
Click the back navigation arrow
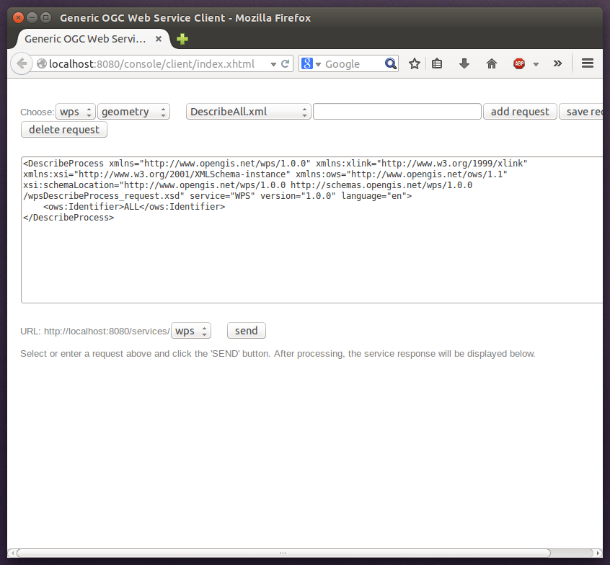click(x=22, y=63)
